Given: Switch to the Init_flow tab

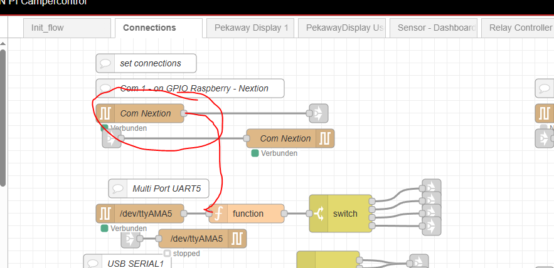Looking at the screenshot, I should click(67, 28).
